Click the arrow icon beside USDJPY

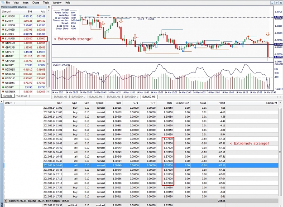3,87
